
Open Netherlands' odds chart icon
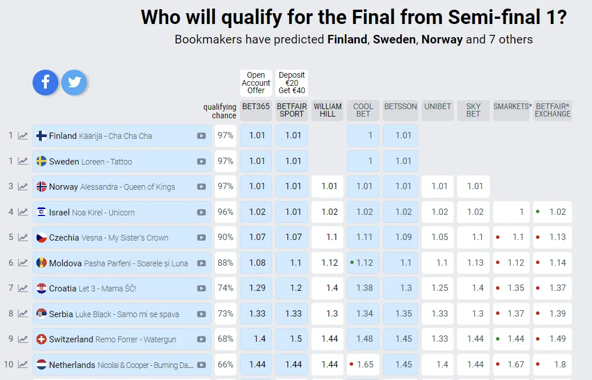click(23, 365)
